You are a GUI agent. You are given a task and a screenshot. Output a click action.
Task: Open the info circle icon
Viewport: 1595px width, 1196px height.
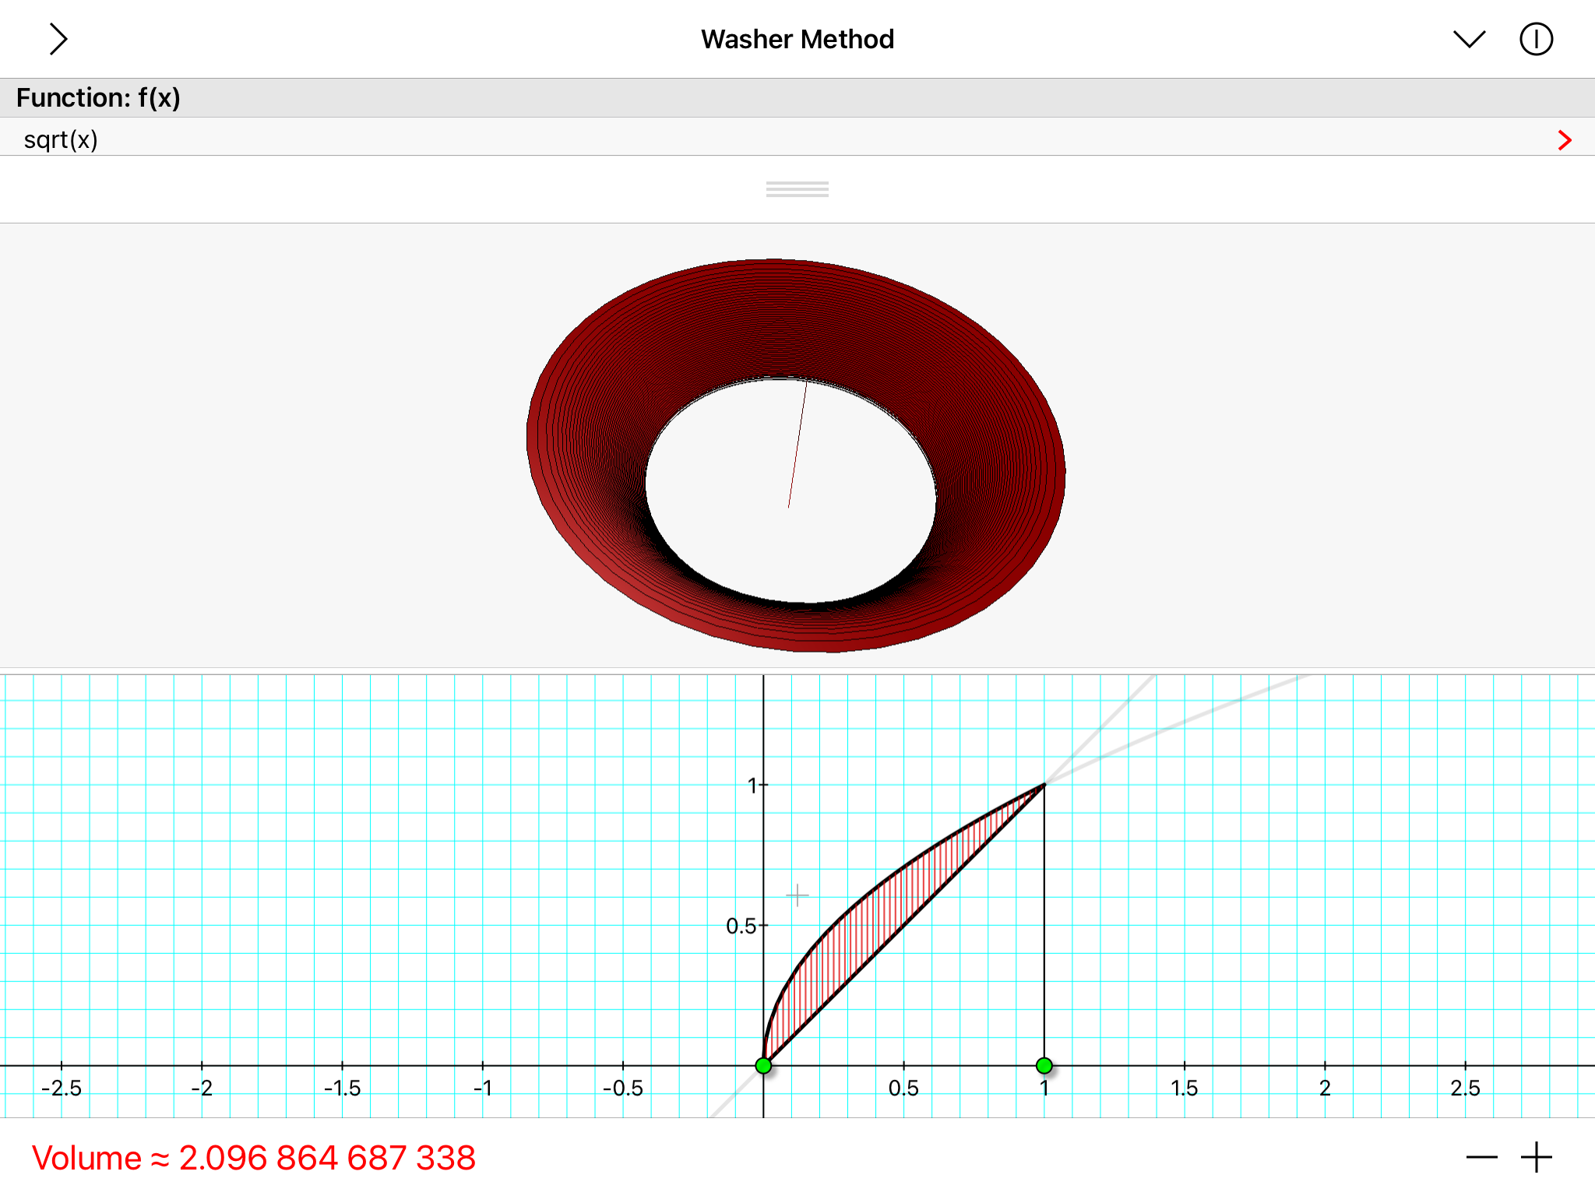(x=1536, y=39)
